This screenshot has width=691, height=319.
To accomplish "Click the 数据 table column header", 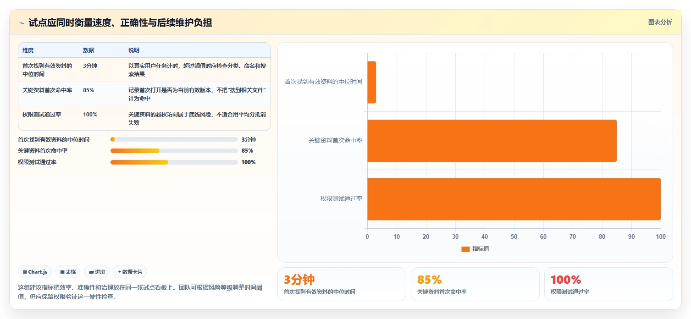I will point(88,50).
